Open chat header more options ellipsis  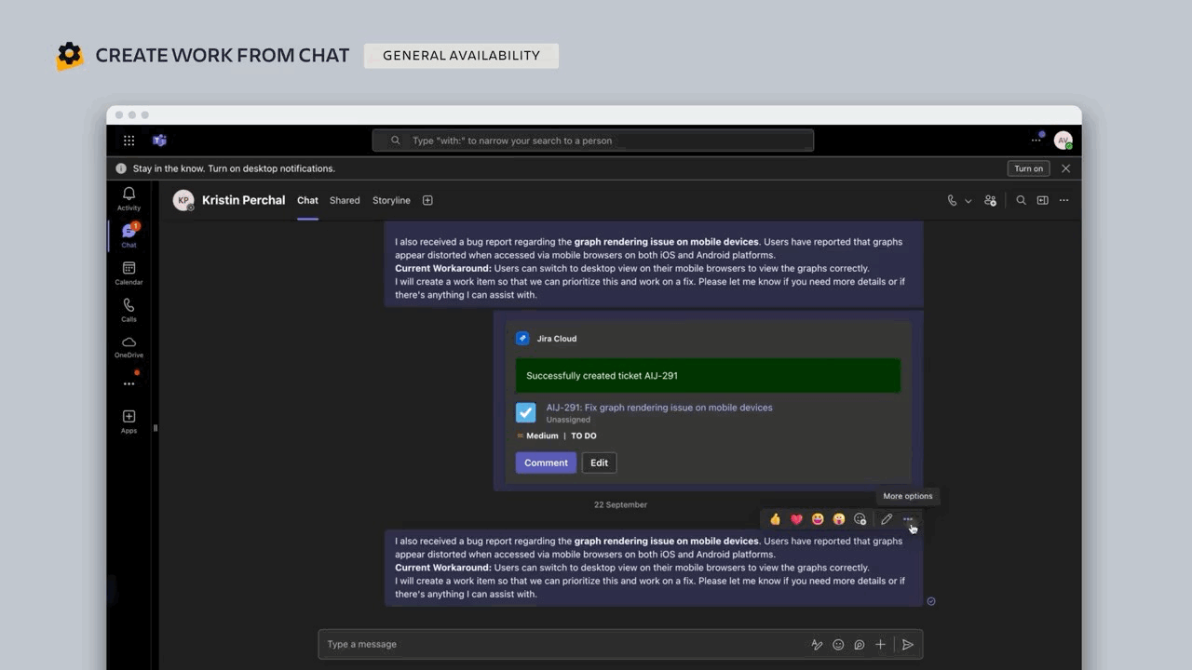[x=1064, y=200]
